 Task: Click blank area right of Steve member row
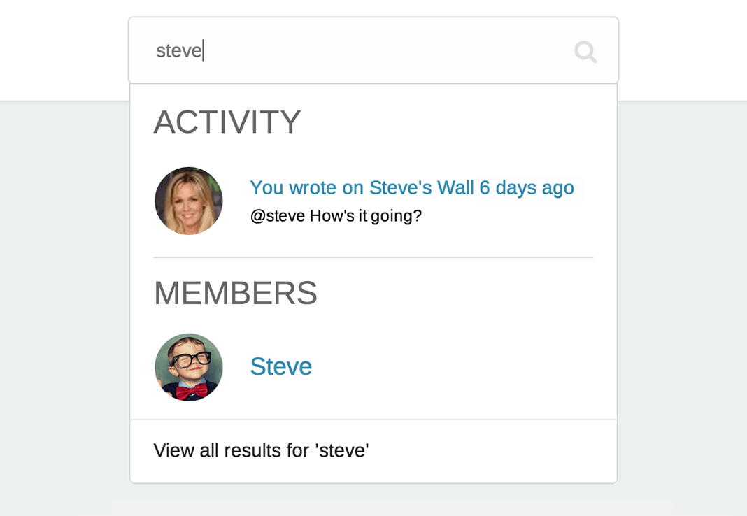(x=476, y=367)
